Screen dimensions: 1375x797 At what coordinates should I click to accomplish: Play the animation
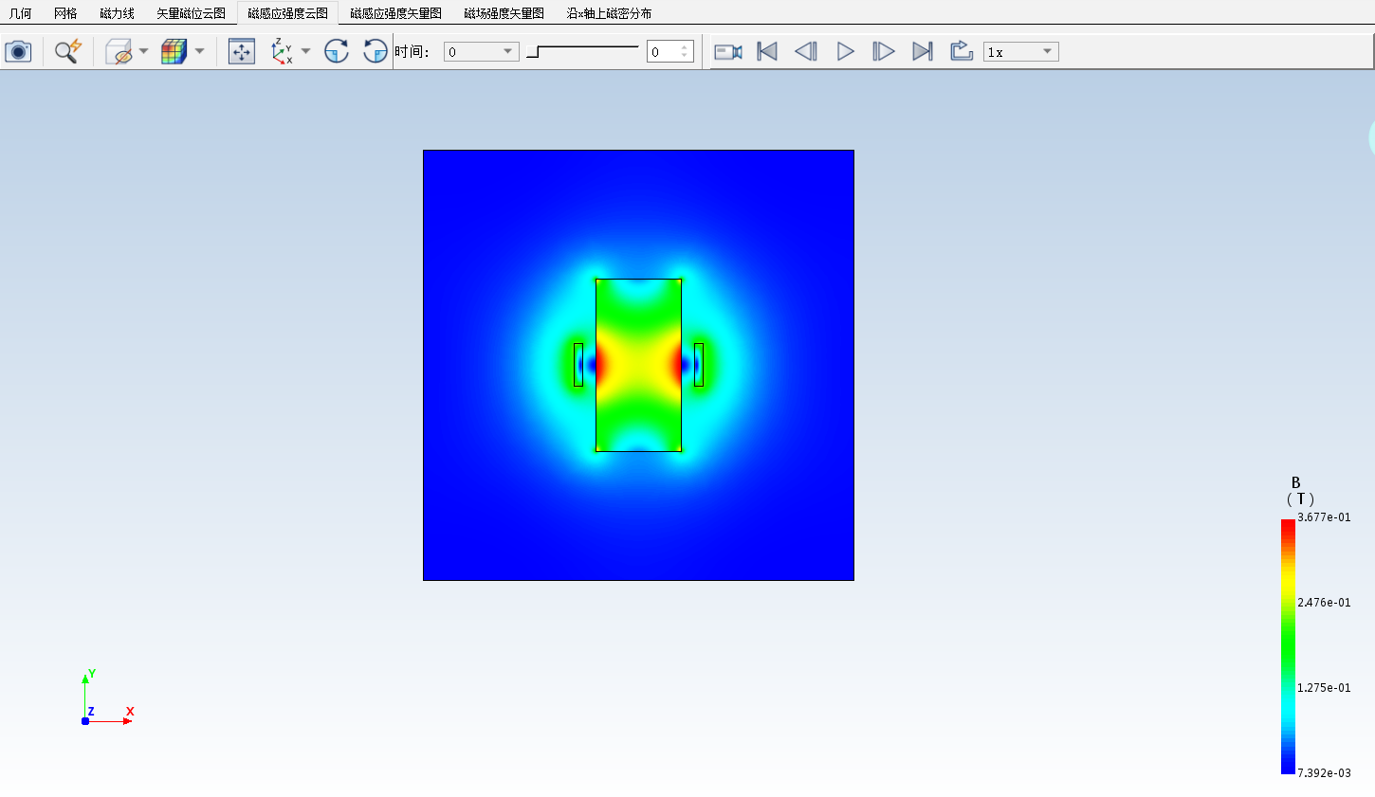coord(845,51)
